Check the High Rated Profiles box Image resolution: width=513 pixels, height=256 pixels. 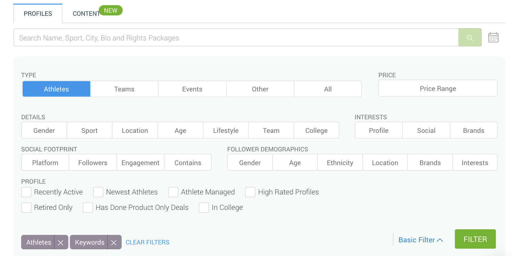tap(250, 192)
